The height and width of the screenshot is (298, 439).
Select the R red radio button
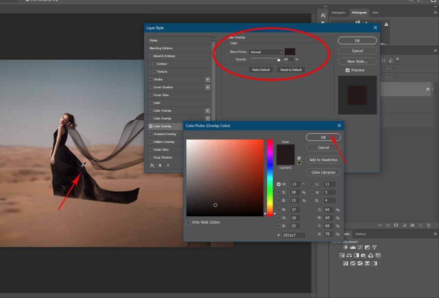click(x=279, y=210)
